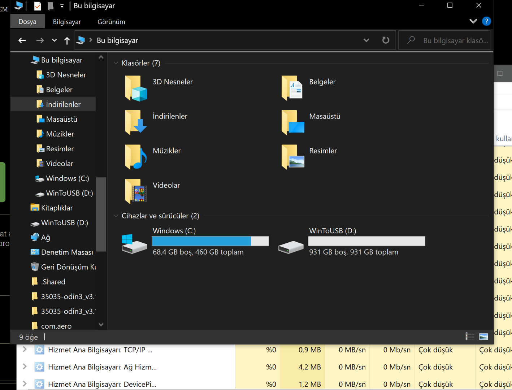The image size is (512, 390).
Task: Select the large Müzikler folder icon
Action: [136, 157]
